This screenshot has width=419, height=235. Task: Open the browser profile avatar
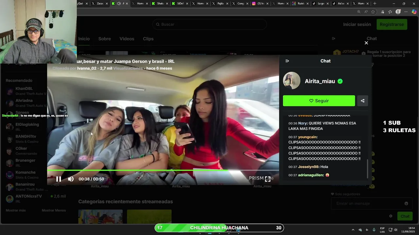[398, 12]
